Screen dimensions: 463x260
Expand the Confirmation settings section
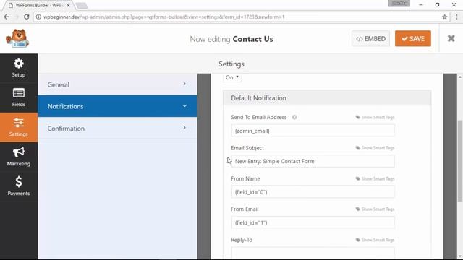[x=117, y=129]
